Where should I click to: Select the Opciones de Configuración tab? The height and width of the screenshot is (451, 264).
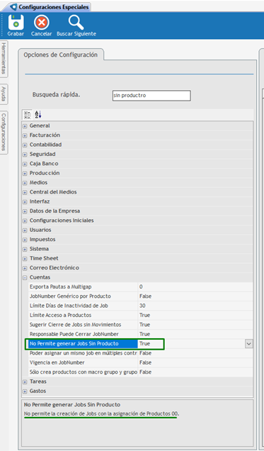pyautogui.click(x=61, y=55)
